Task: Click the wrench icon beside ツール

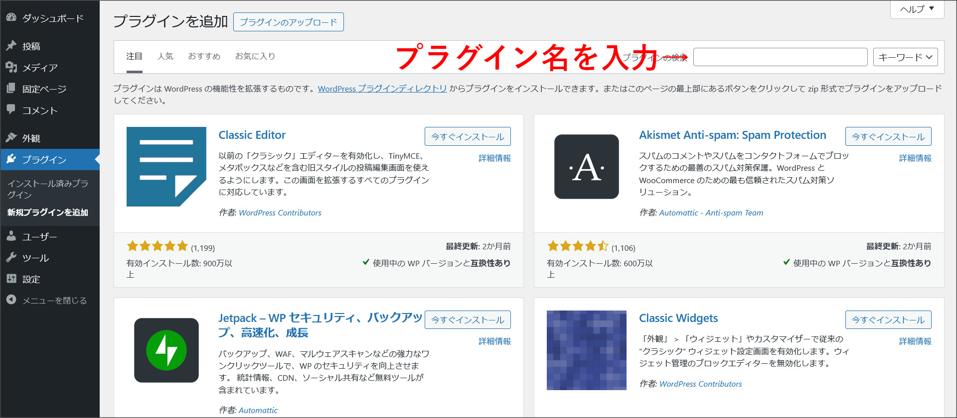Action: 11,258
